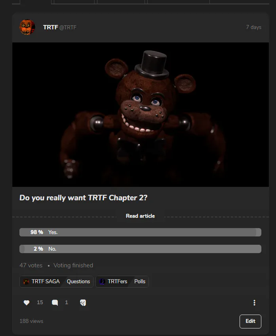Like the post with the heart icon
Screen dimensions: 276x336
click(27, 303)
